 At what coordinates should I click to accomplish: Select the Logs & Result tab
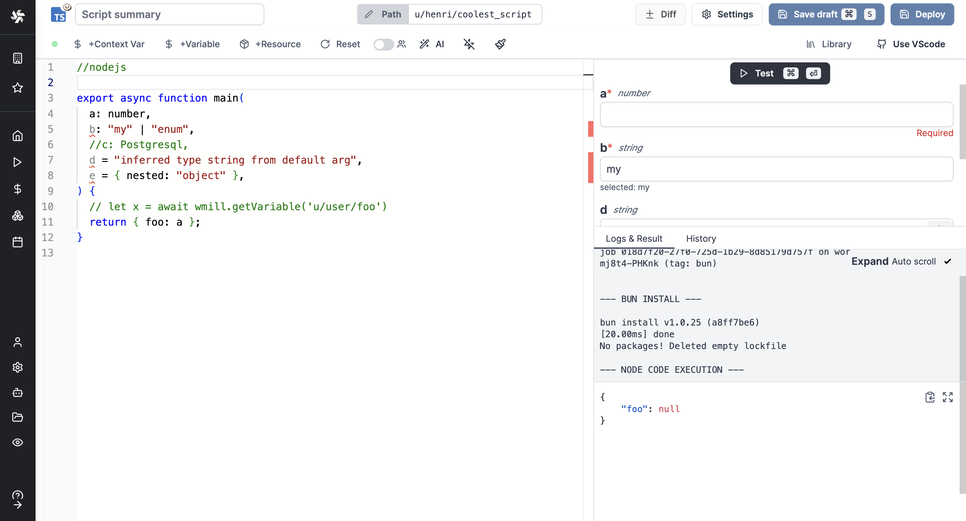(634, 238)
